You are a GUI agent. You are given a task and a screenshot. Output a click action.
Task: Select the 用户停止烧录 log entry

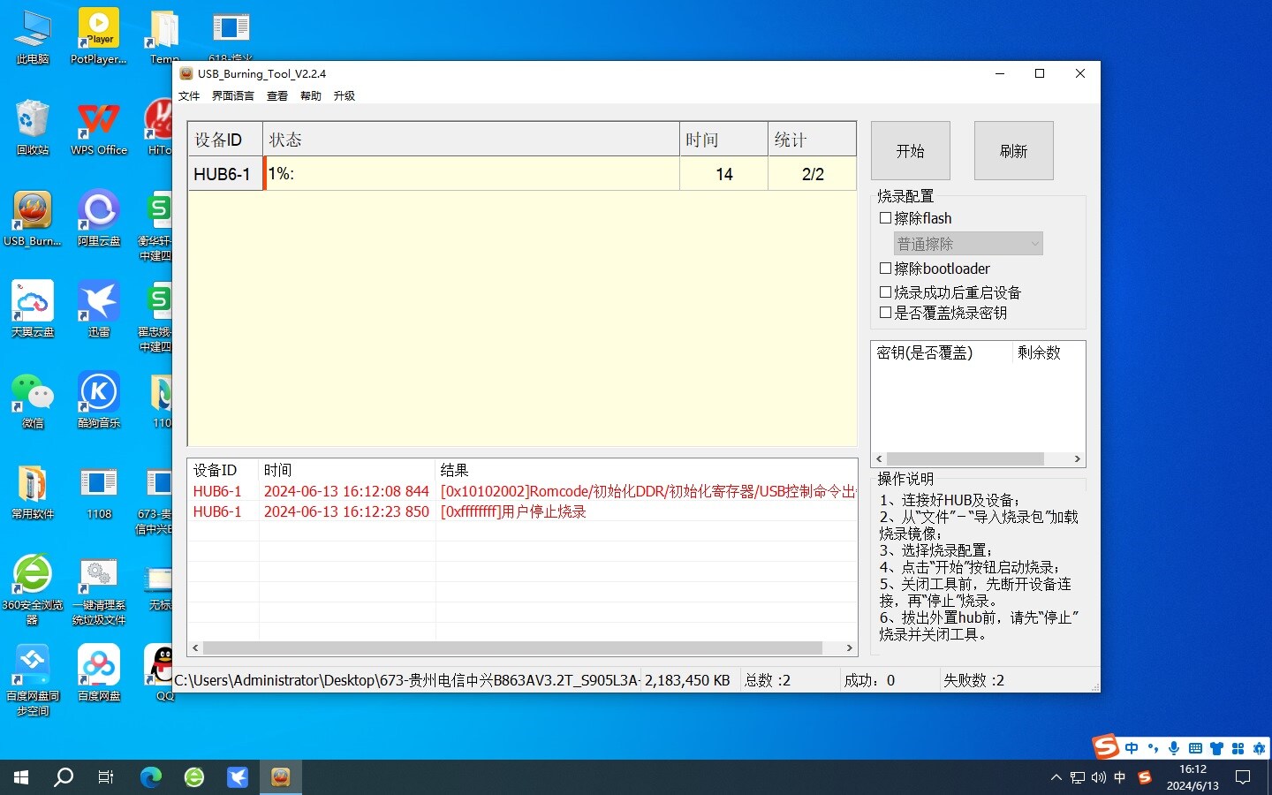pos(522,511)
